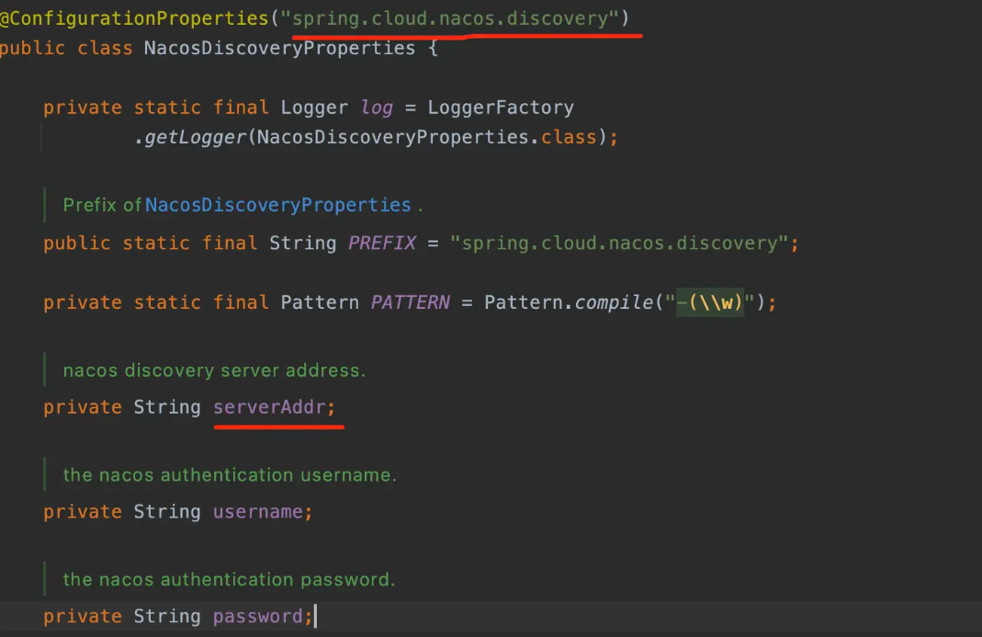Click the LoggerFactory class reference
Screen dimensions: 982x637
pyautogui.click(x=500, y=108)
